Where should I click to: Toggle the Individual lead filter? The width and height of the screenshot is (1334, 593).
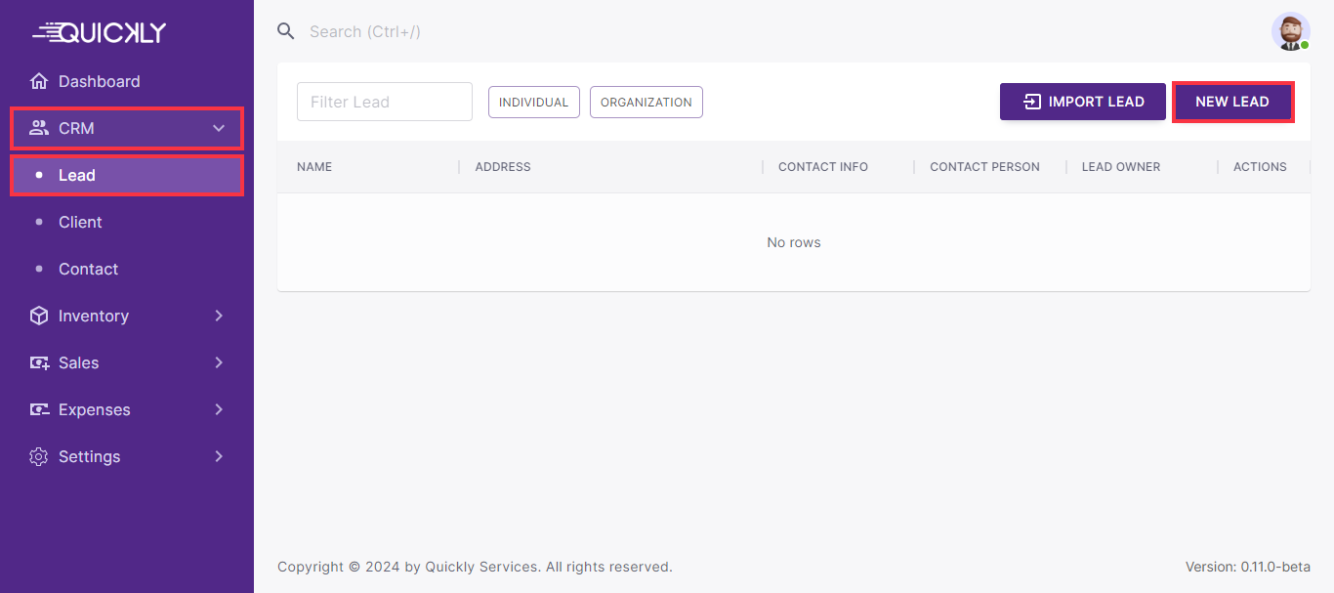point(533,102)
